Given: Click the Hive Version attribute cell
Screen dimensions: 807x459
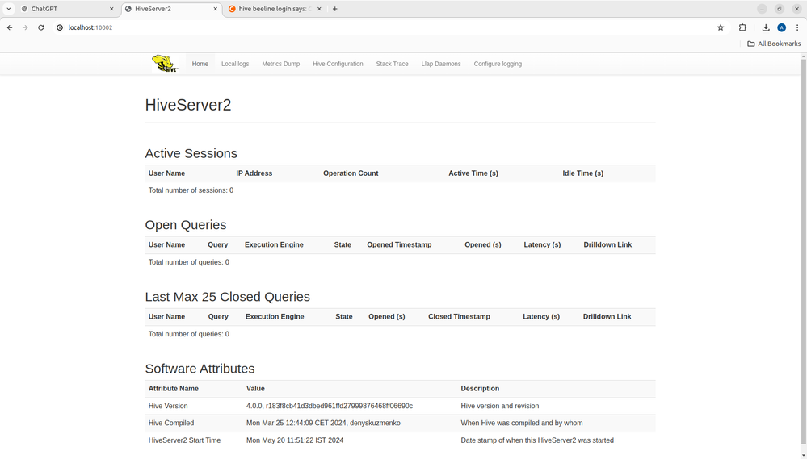Looking at the screenshot, I should pyautogui.click(x=168, y=406).
